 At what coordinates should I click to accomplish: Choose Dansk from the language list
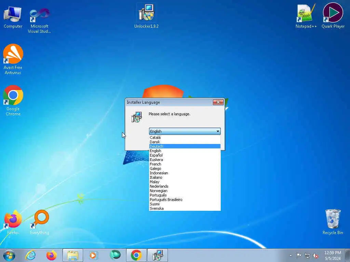185,142
